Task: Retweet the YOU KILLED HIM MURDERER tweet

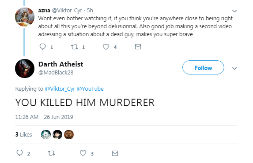Action: point(52,153)
